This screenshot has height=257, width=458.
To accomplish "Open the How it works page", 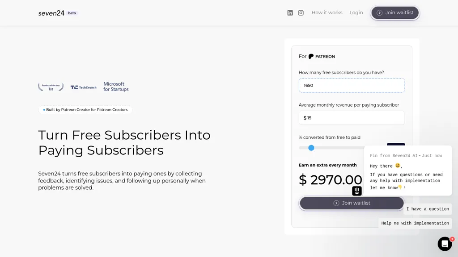I will tap(327, 13).
